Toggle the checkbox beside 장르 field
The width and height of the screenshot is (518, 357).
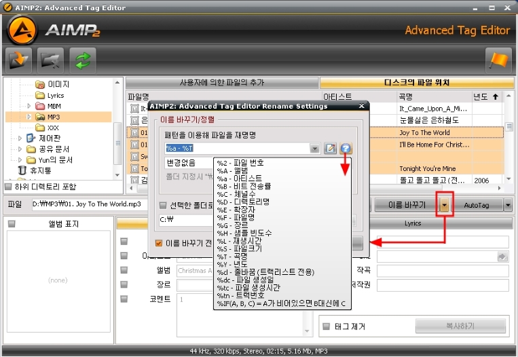click(124, 284)
